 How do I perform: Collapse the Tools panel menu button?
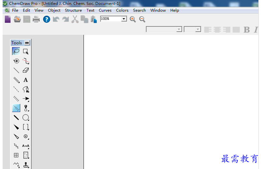27,43
